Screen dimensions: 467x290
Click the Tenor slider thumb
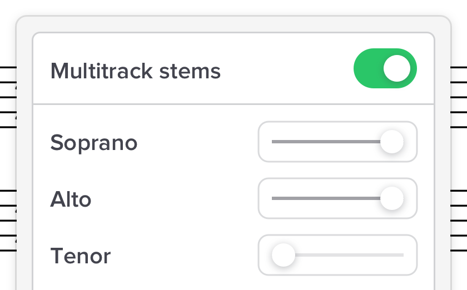coord(284,255)
